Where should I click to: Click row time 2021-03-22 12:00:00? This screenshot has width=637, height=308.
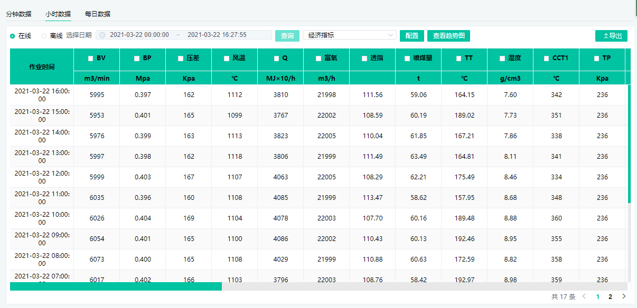pyautogui.click(x=42, y=177)
